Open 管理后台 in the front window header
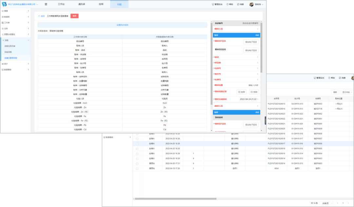The width and height of the screenshot is (354, 207). click(217, 4)
